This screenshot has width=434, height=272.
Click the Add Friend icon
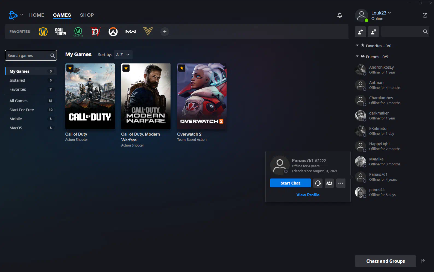[x=360, y=32]
